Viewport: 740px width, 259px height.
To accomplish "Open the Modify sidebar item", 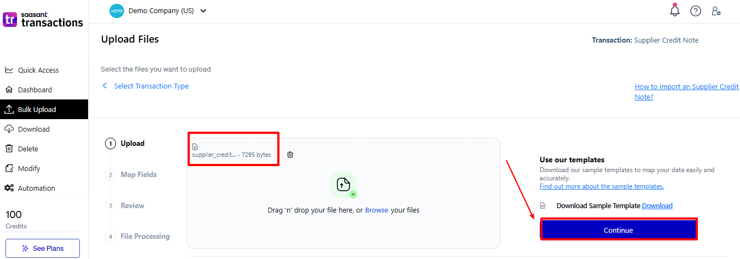I will 29,168.
